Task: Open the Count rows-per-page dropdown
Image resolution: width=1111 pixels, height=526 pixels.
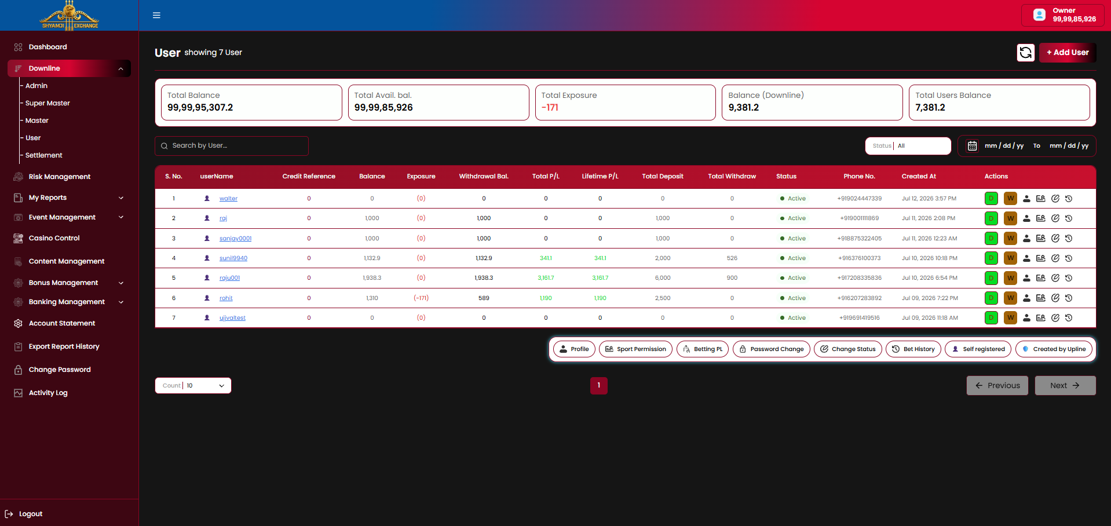Action: (x=193, y=386)
